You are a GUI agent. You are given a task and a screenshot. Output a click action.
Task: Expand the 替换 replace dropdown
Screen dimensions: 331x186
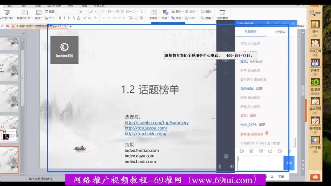[x=212, y=18]
